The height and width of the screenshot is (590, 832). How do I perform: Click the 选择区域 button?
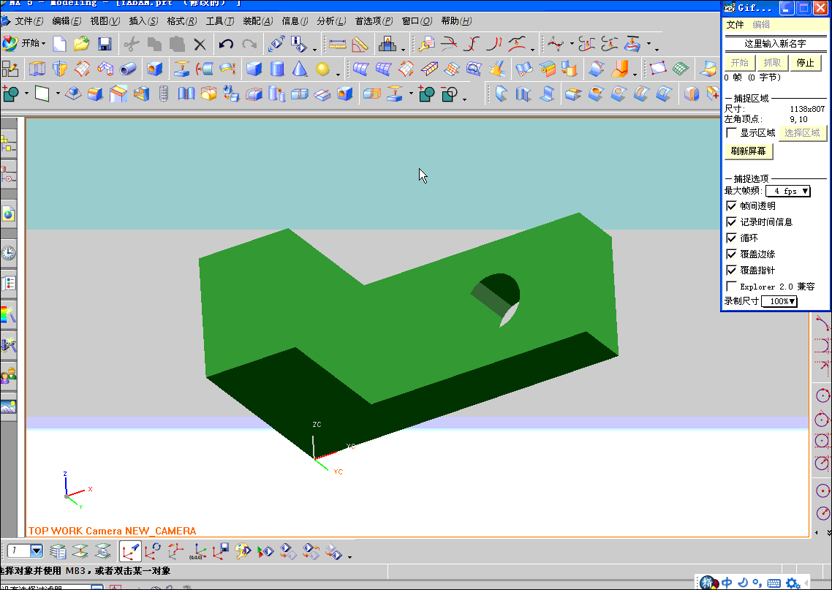point(802,132)
